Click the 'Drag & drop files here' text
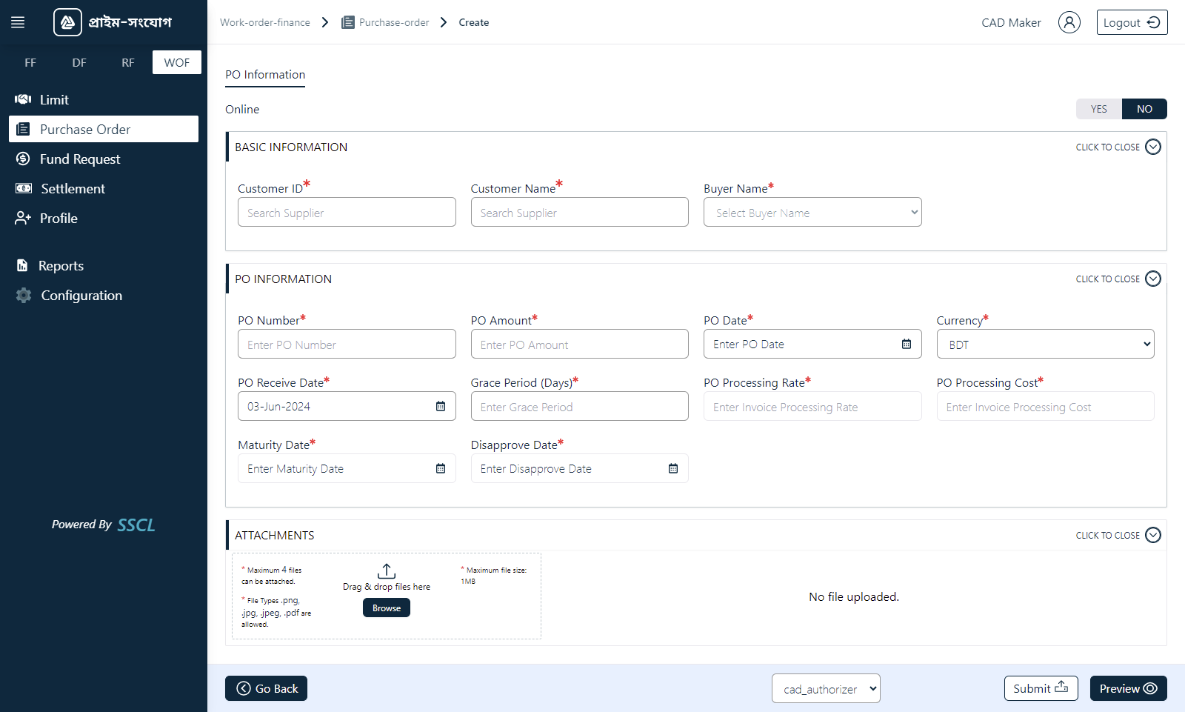Image resolution: width=1185 pixels, height=712 pixels. [x=387, y=587]
